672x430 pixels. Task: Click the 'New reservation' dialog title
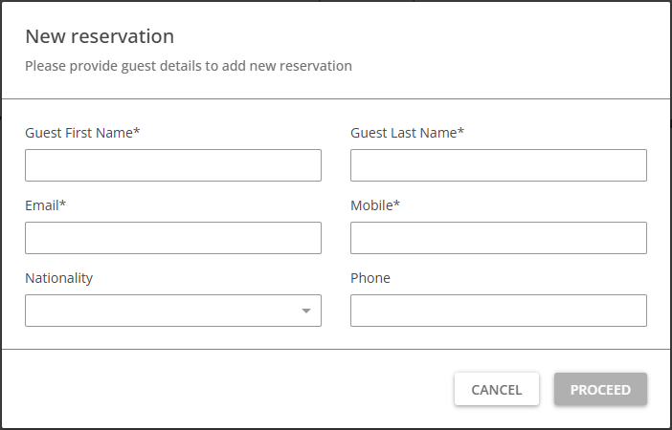(x=100, y=36)
